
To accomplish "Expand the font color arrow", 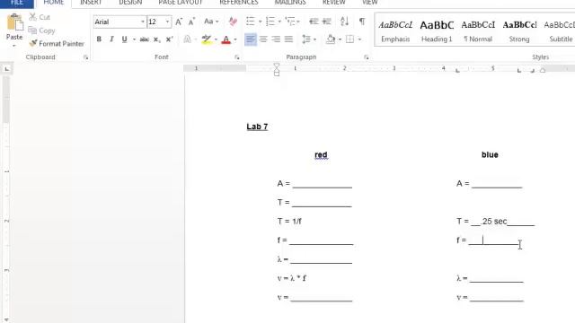I will point(235,39).
